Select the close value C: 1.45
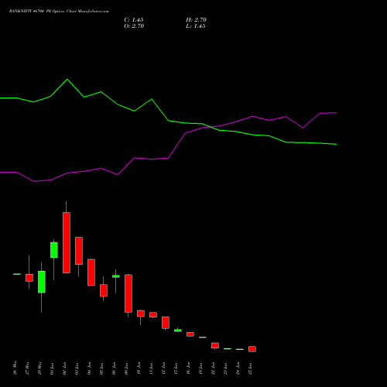387x387 pixels. coord(134,20)
